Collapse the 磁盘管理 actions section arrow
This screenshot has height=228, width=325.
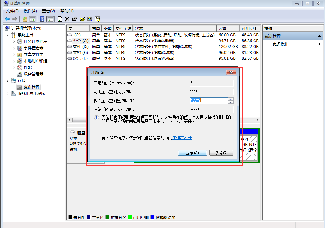pyautogui.click(x=319, y=36)
